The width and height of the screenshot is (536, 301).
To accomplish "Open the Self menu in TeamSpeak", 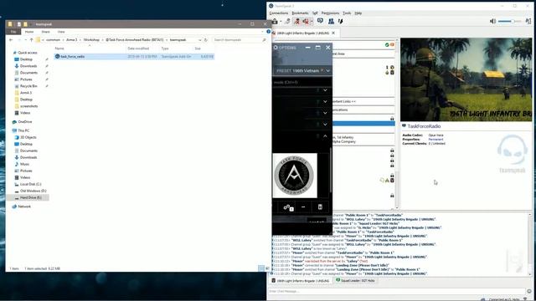I will tap(315, 13).
